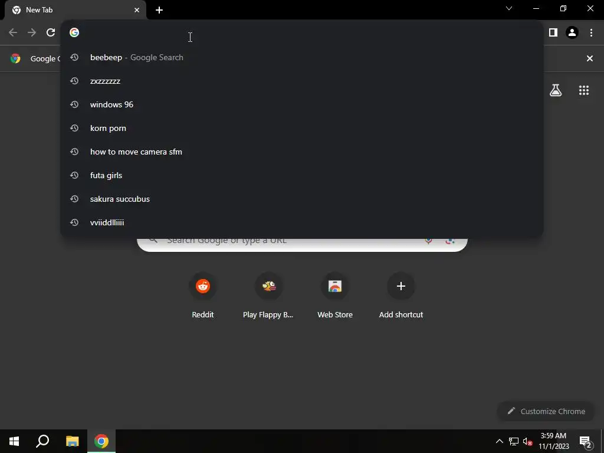Open the Reddit shortcut
The image size is (604, 453).
[203, 296]
